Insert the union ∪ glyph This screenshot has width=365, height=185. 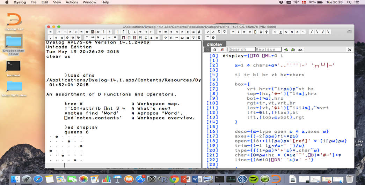pyautogui.click(x=286, y=32)
